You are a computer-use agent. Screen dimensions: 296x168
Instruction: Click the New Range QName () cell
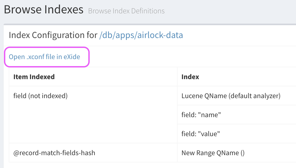tap(213, 153)
